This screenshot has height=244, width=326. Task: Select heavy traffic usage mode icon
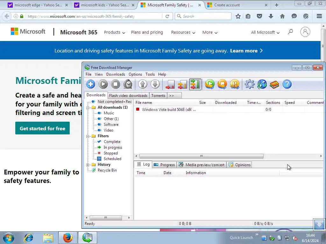[x=195, y=84]
